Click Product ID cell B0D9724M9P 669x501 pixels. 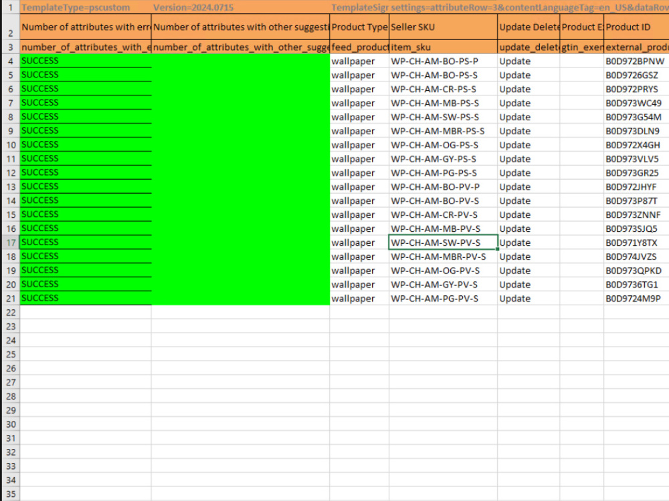(x=636, y=299)
